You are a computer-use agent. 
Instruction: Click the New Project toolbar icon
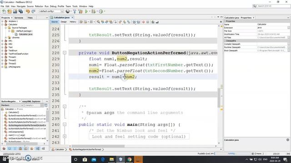coord(10,11)
